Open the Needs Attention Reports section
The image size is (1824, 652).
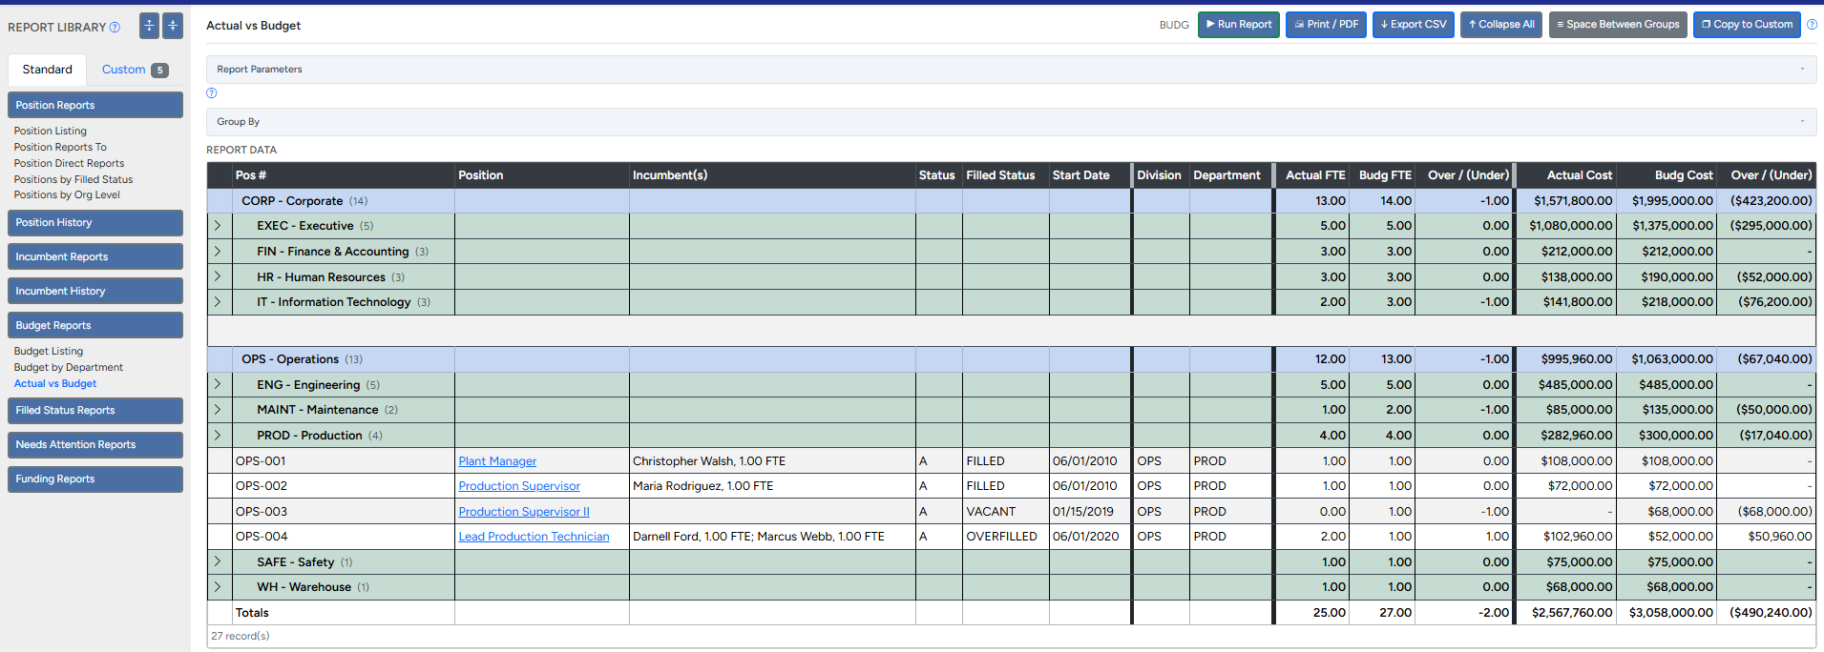pos(95,444)
